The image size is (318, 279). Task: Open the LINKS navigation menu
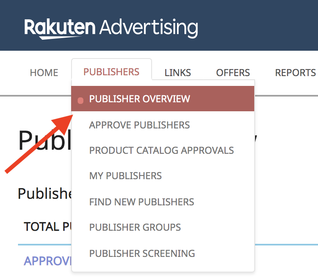point(177,73)
